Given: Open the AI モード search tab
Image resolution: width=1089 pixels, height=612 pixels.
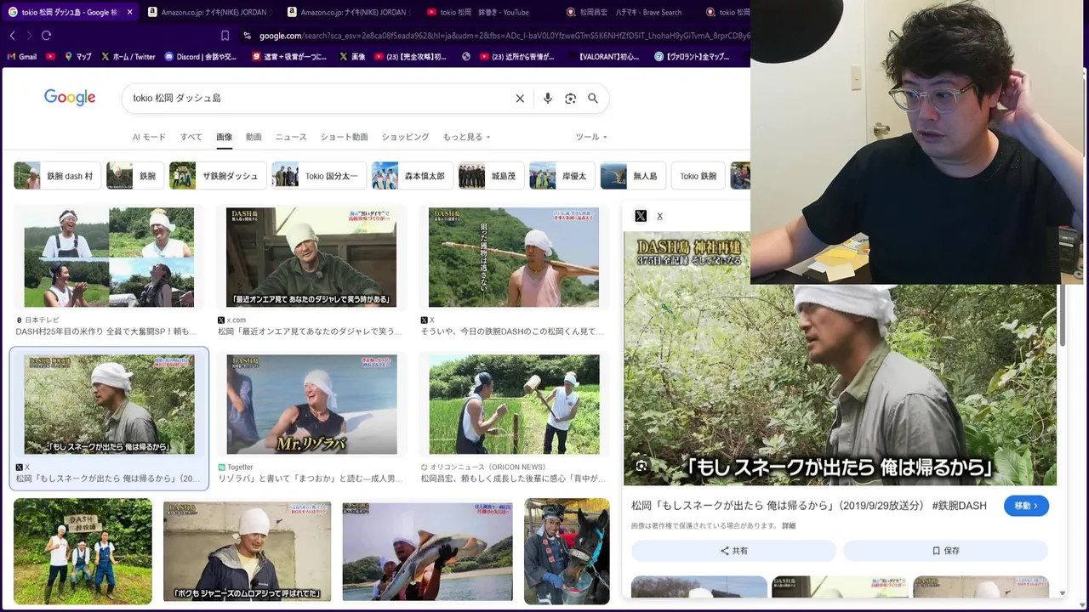Looking at the screenshot, I should [149, 137].
